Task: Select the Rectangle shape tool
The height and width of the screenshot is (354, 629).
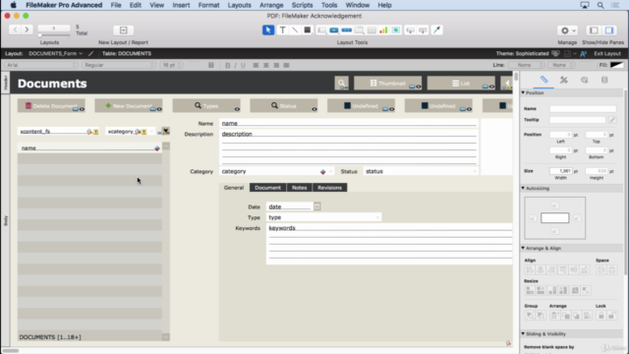Action: click(308, 30)
